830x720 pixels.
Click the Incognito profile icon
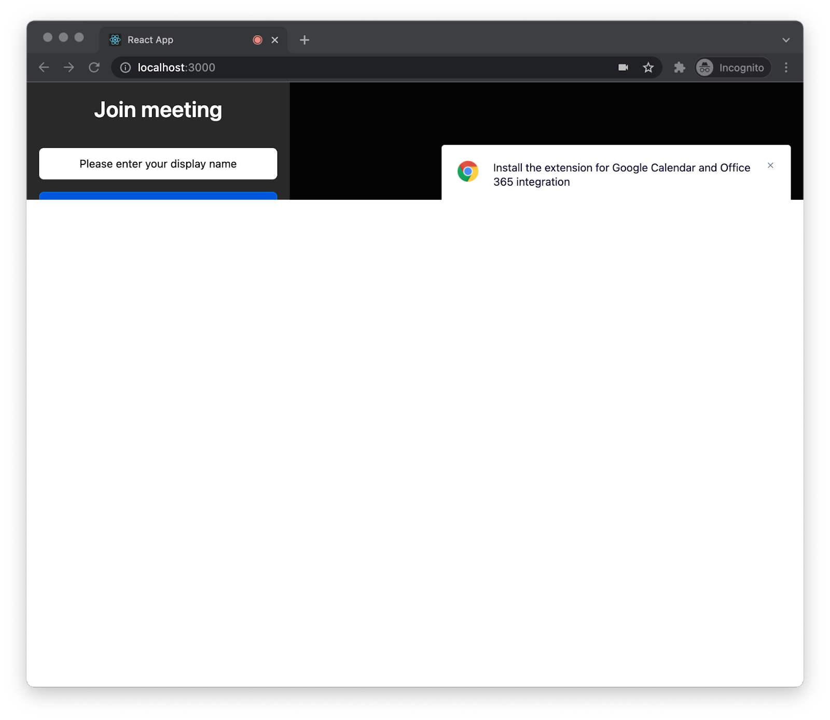coord(704,67)
